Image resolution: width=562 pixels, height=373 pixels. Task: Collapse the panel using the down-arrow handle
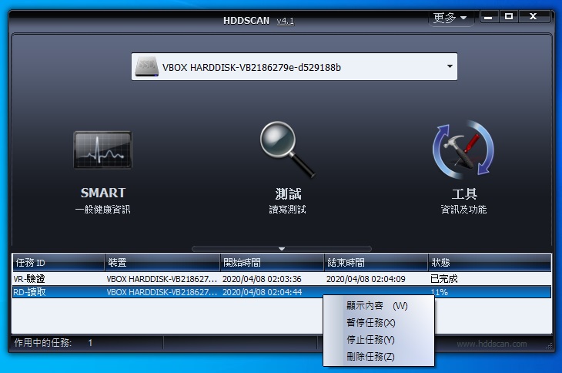282,249
